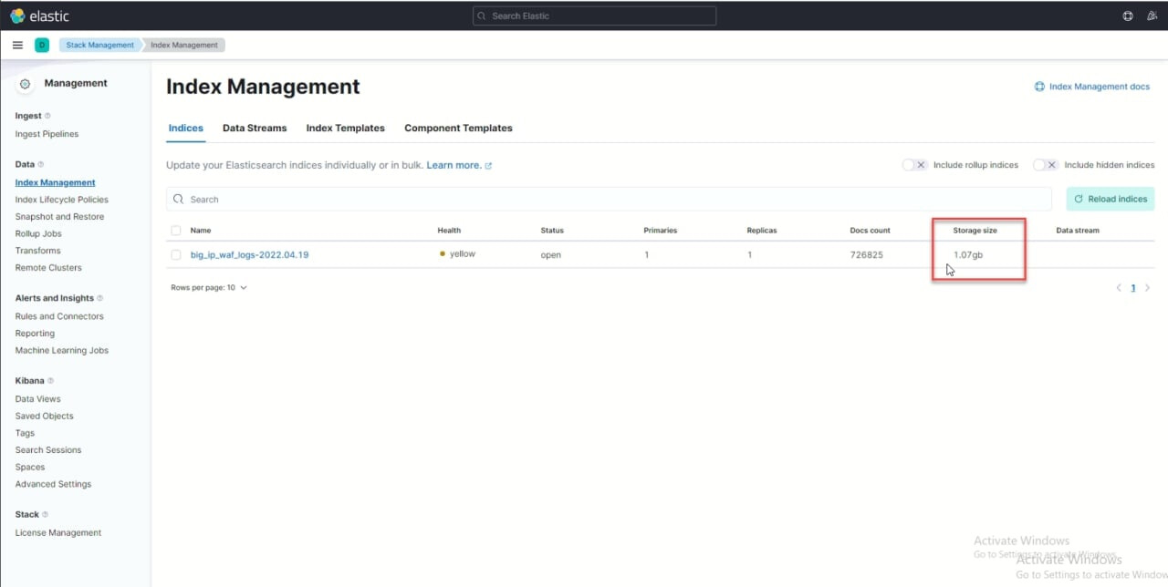The height and width of the screenshot is (587, 1168).
Task: Click the info icon beside Data
Action: 40,165
